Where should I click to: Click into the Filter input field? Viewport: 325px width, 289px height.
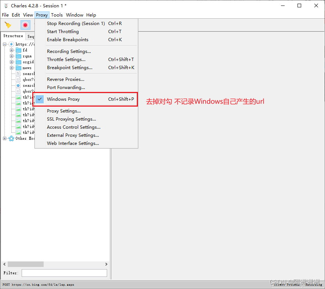point(64,273)
